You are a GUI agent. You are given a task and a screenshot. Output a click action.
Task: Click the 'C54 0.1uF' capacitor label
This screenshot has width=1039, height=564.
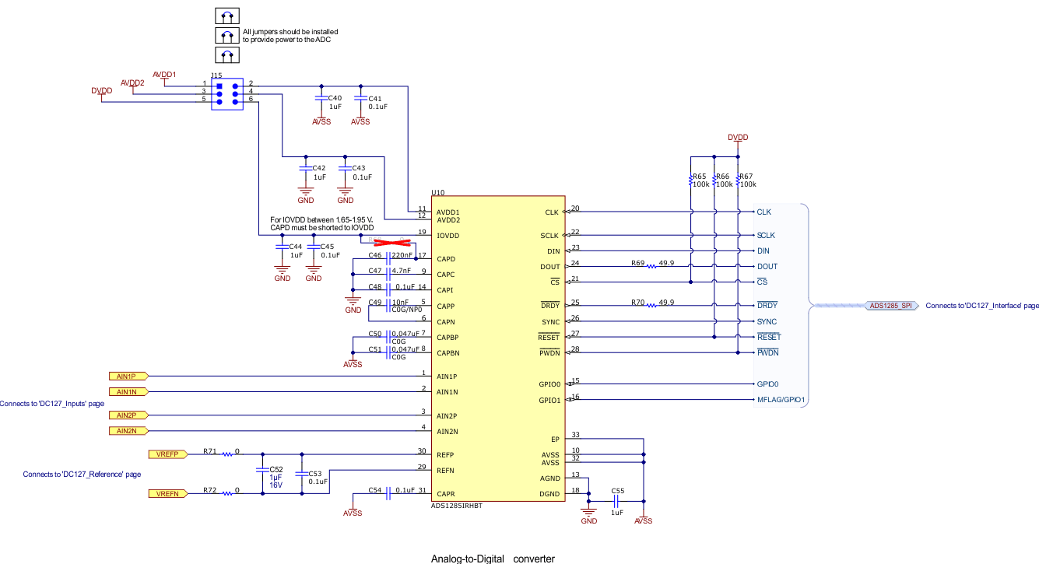point(391,490)
